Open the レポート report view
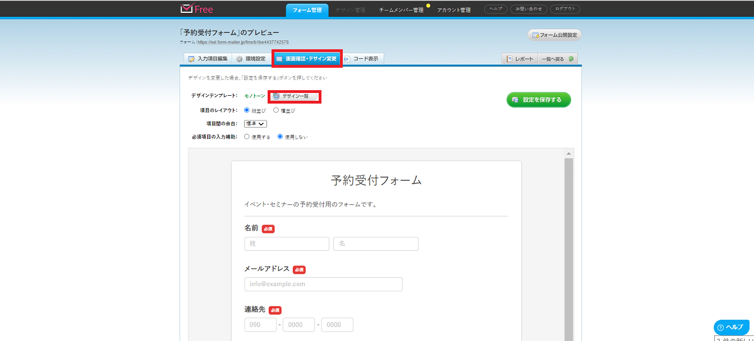754x341 pixels. click(519, 59)
